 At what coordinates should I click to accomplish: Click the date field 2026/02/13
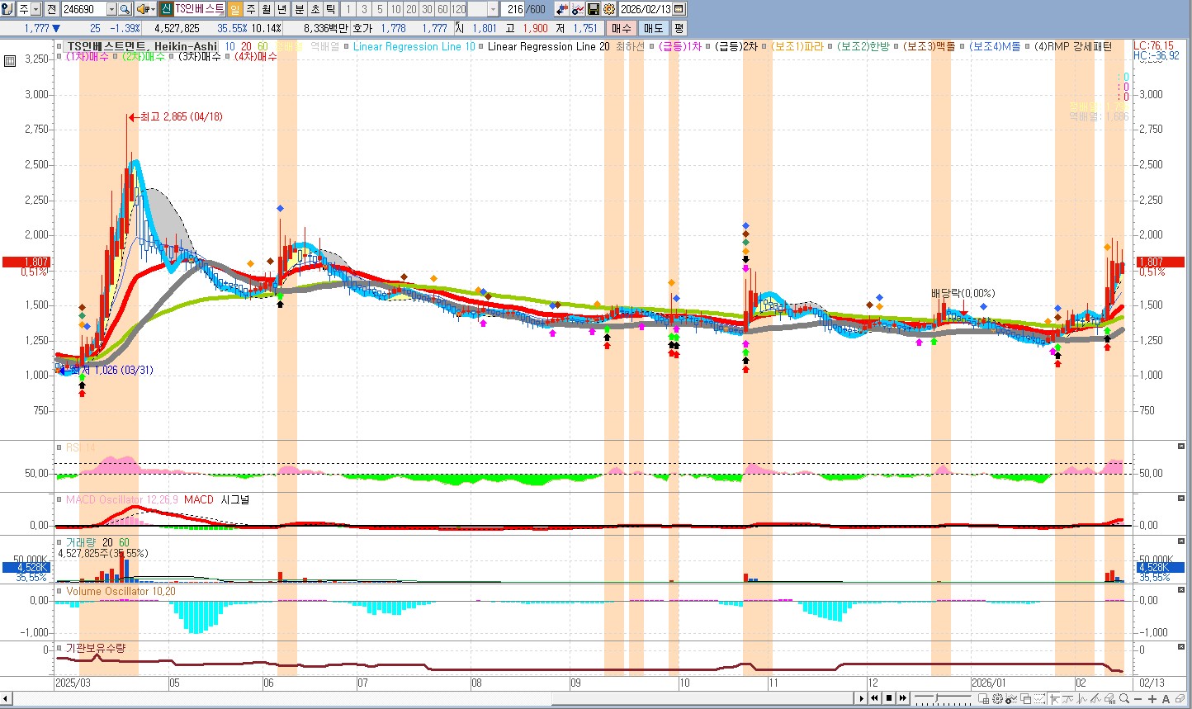point(645,9)
